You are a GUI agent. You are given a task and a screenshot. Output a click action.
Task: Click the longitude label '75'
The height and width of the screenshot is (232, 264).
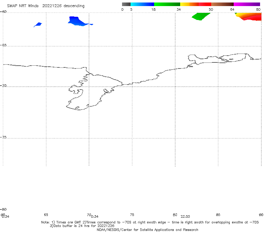132,215
